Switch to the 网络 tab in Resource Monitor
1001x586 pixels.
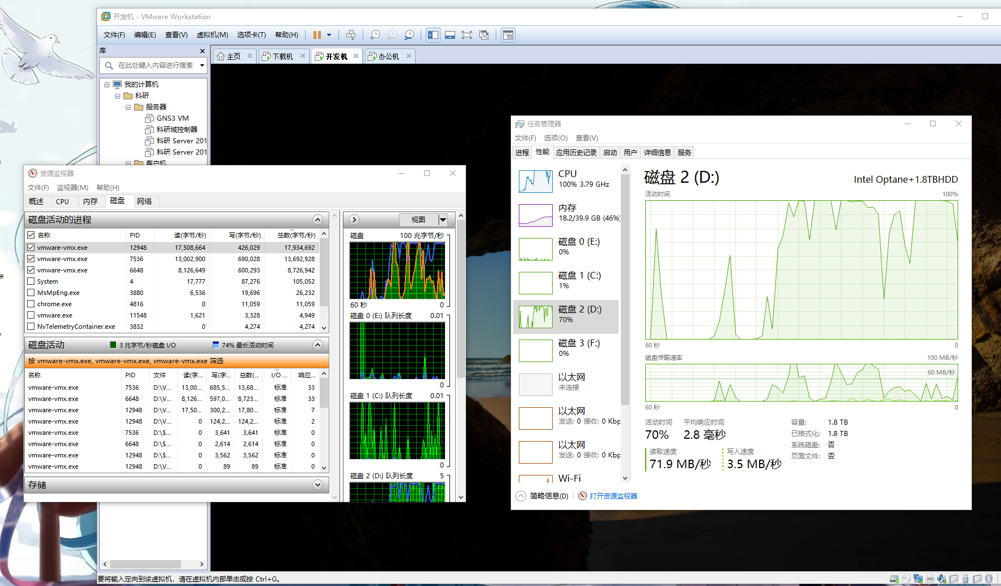point(144,201)
